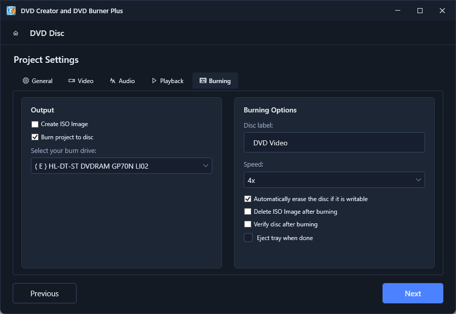Select the Burning tab
Viewport: 456px width, 314px height.
point(215,81)
